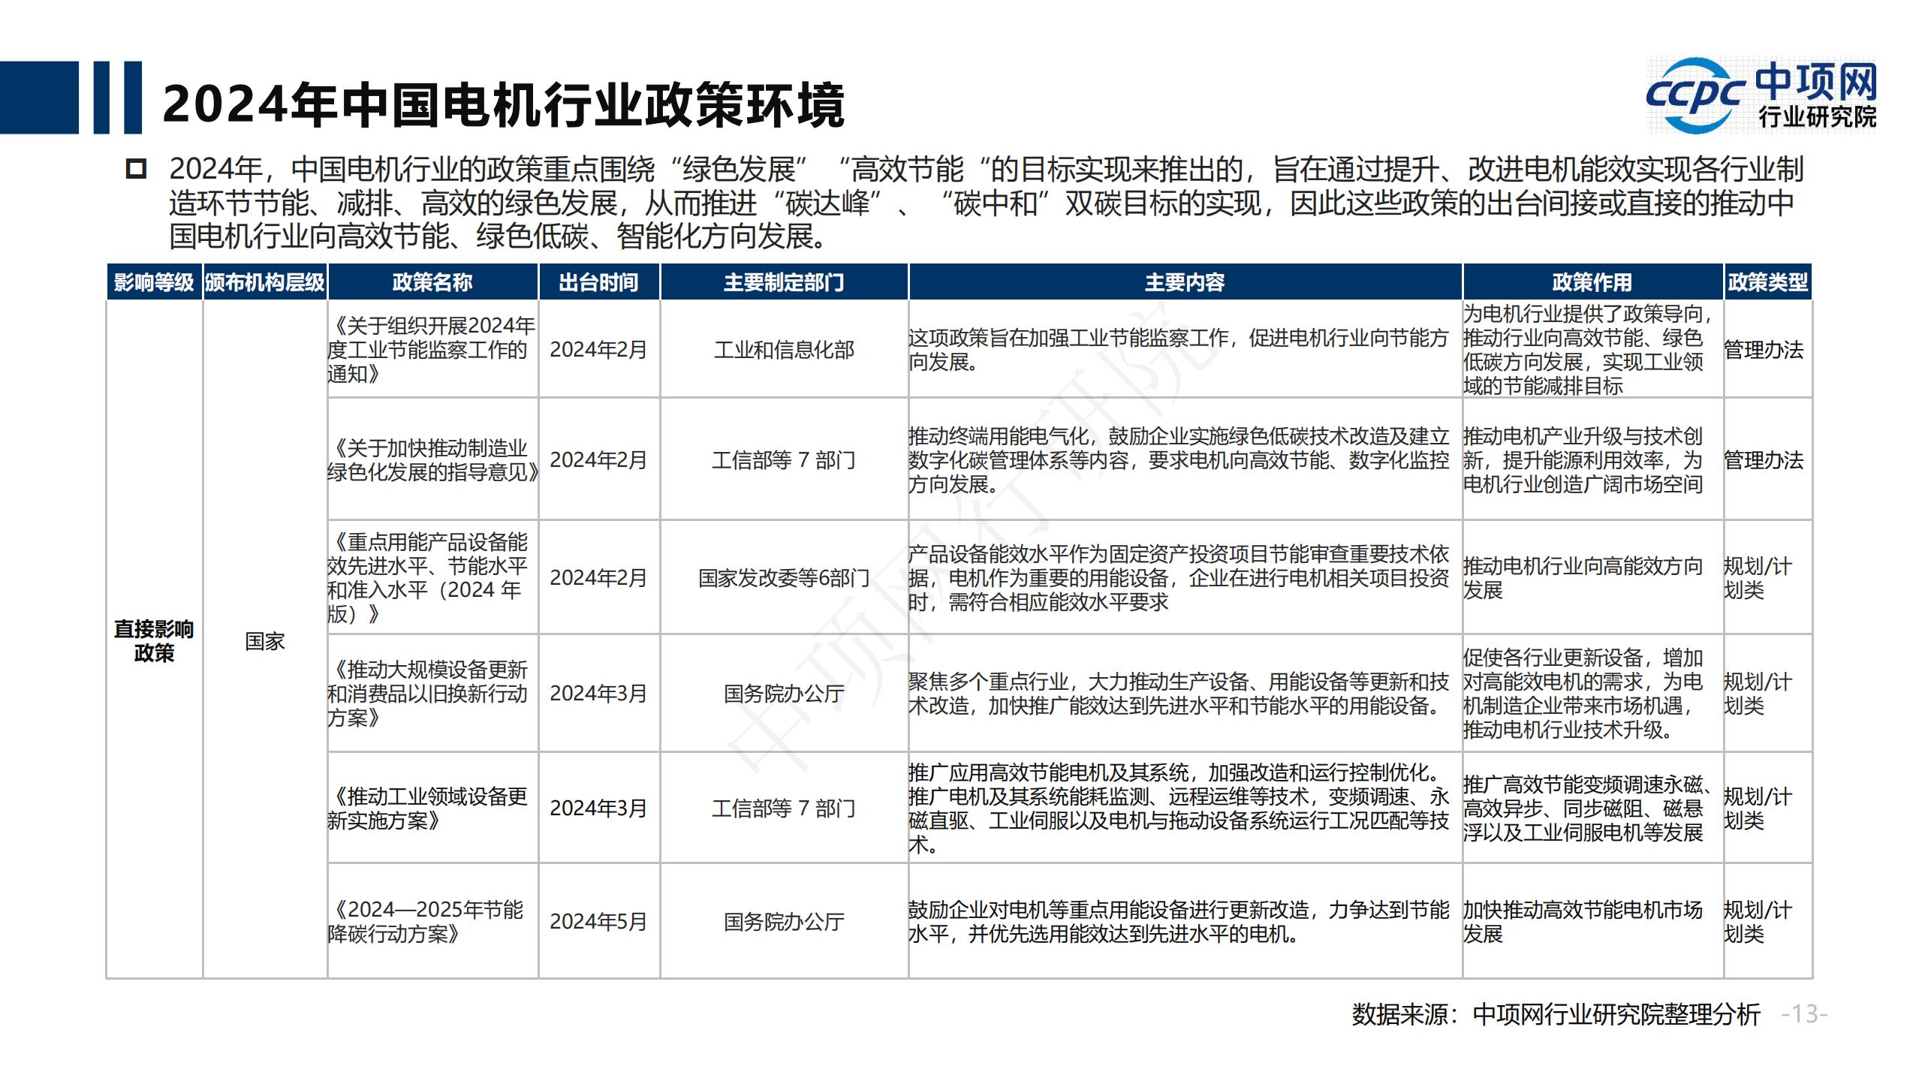Select the 影响等级 column header

pos(154,282)
